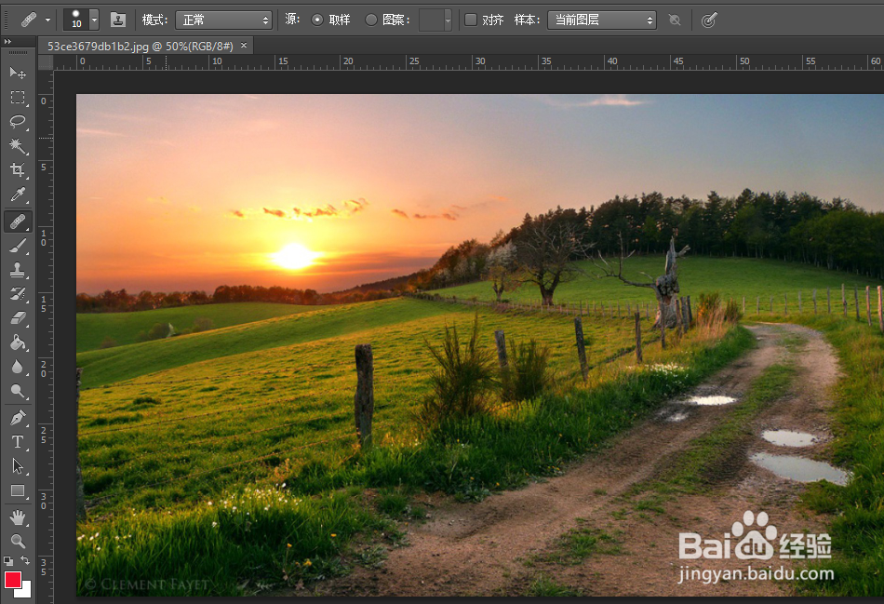Select the Blur tool
884x604 pixels.
click(x=18, y=367)
